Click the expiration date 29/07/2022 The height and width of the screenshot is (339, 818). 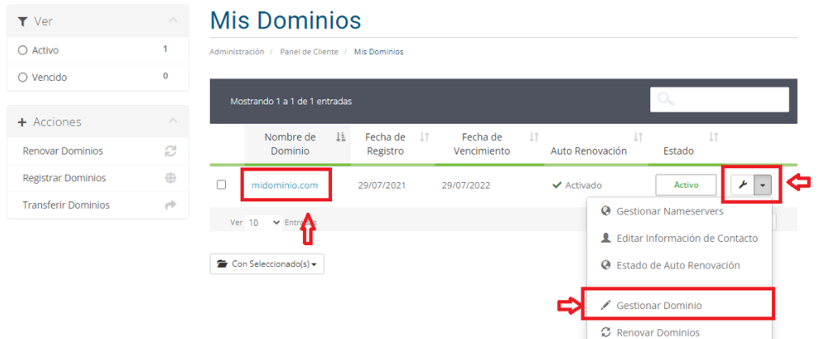(466, 185)
